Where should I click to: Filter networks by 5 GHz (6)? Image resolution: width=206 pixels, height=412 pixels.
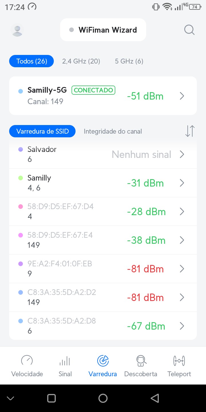[129, 61]
